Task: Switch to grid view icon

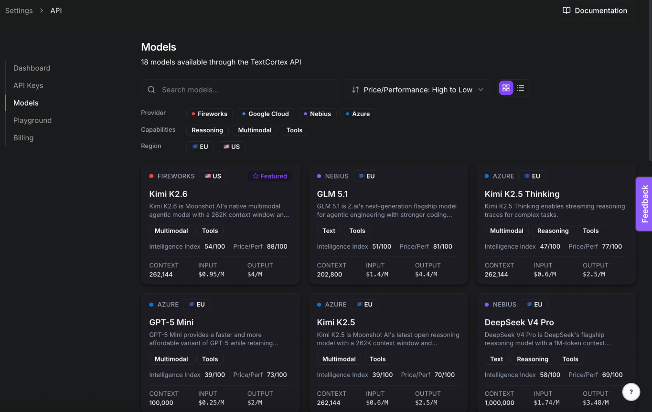Action: [x=506, y=88]
